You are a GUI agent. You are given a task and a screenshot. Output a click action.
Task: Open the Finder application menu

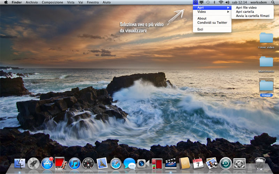tap(16, 2)
